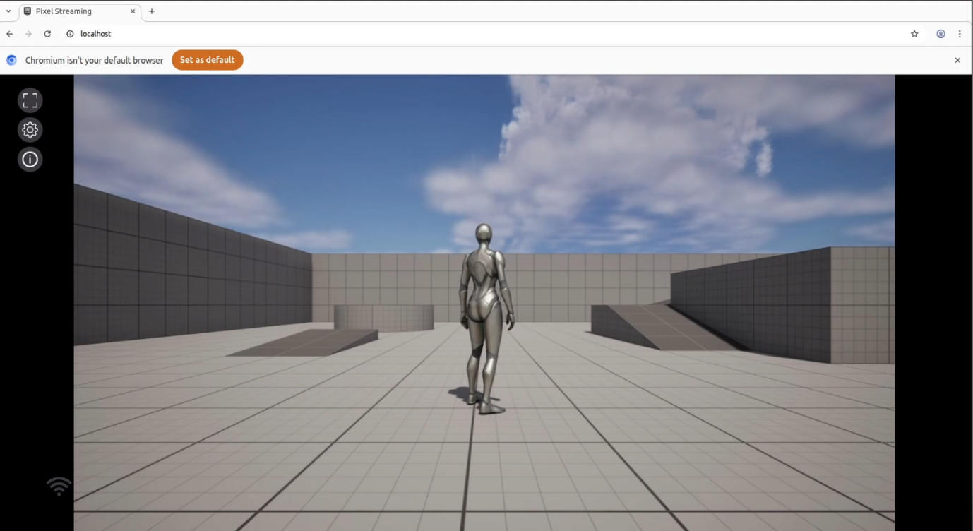This screenshot has width=973, height=531.
Task: Reload the localhost page
Action: (x=47, y=34)
